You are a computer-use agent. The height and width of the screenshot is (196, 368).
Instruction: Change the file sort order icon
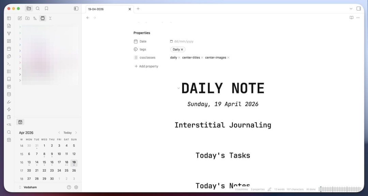point(35,18)
